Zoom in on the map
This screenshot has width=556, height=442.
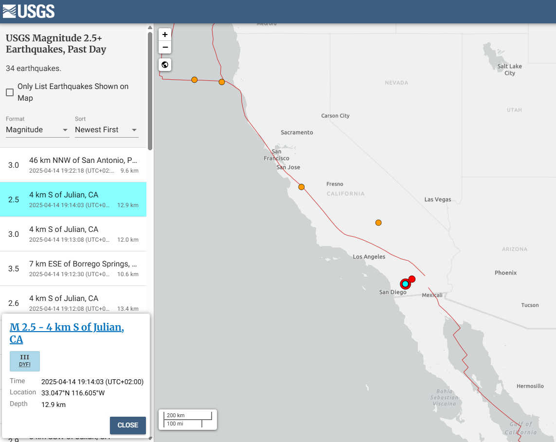click(x=165, y=35)
